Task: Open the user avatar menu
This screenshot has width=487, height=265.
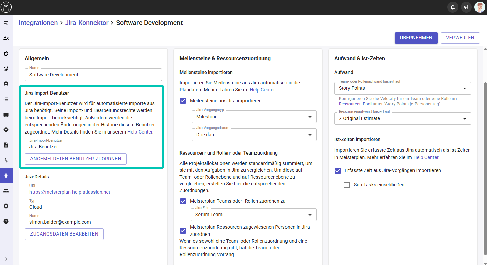Action: [480, 7]
